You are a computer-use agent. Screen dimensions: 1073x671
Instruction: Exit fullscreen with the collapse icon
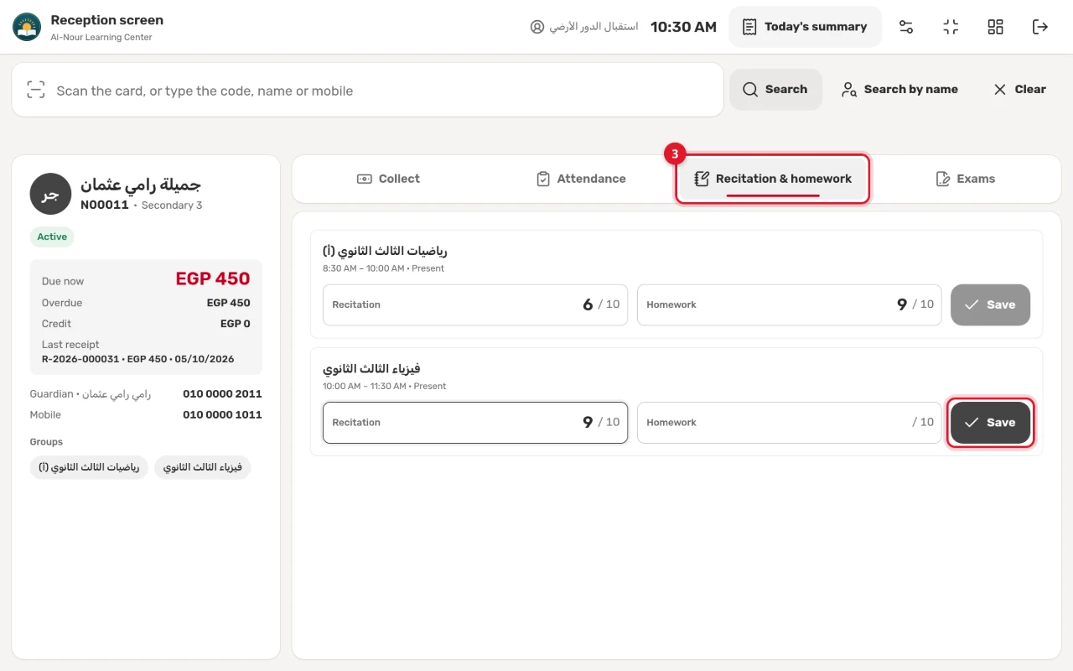[951, 27]
